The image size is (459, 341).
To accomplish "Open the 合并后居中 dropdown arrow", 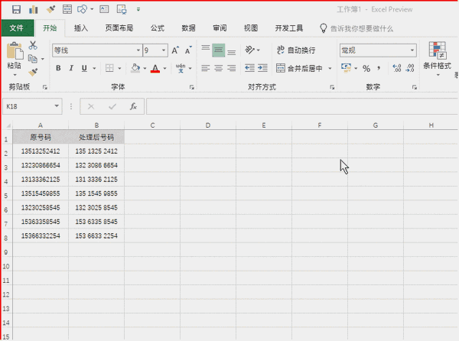I will pos(330,69).
